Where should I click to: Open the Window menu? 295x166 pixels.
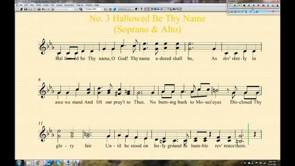89,5
